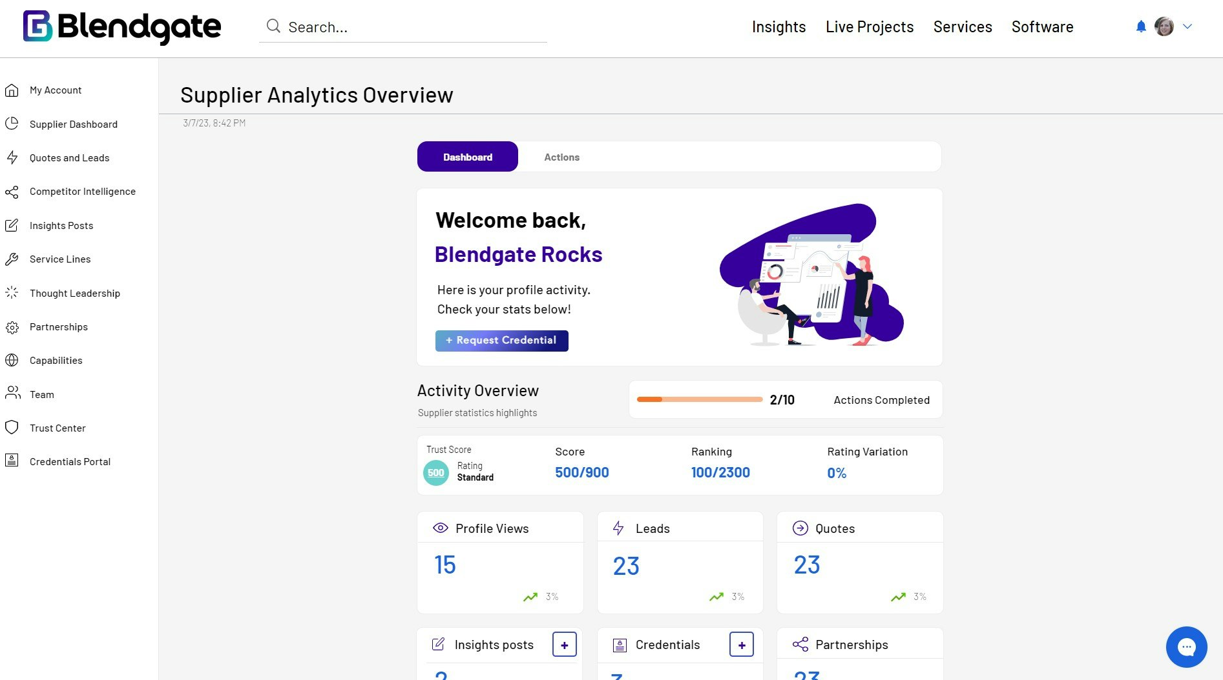Click the My Account home icon
The height and width of the screenshot is (680, 1223).
click(x=12, y=90)
